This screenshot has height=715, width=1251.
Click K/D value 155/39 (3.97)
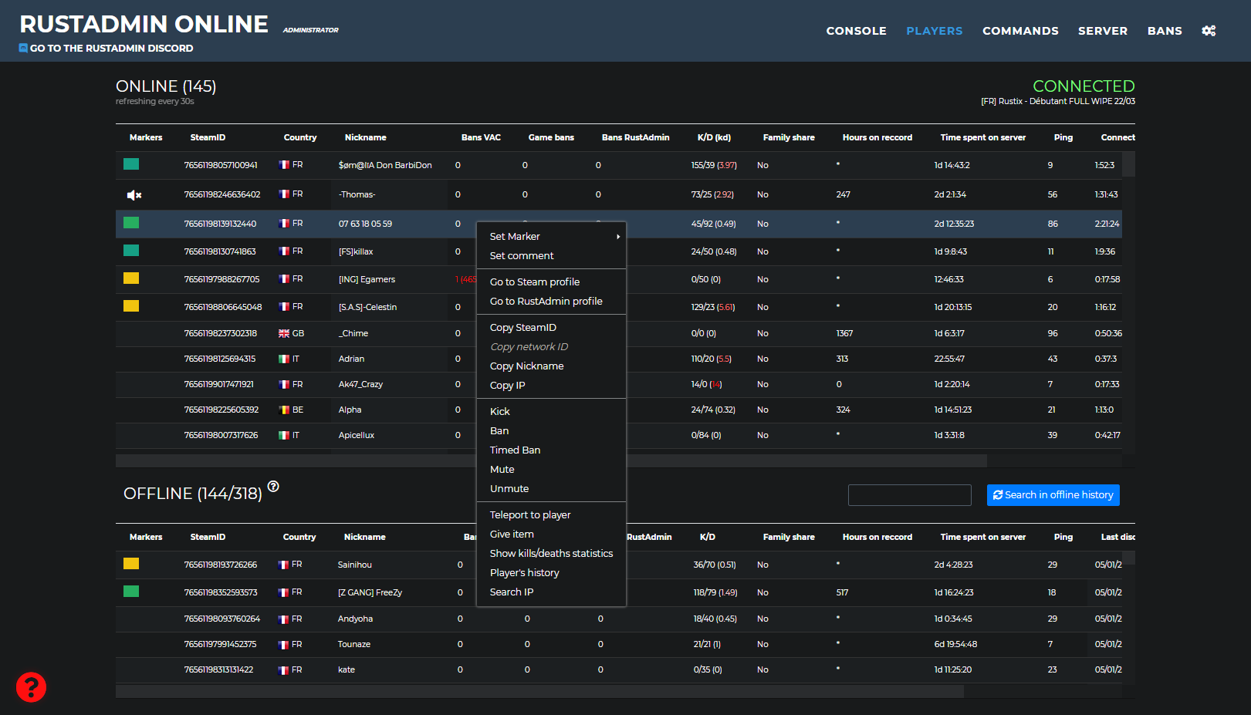tap(714, 166)
